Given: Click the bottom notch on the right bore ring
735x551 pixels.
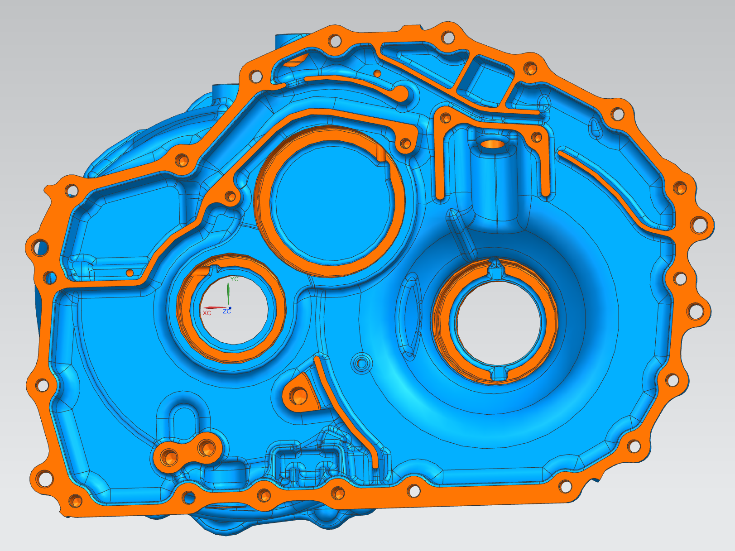Looking at the screenshot, I should (499, 373).
